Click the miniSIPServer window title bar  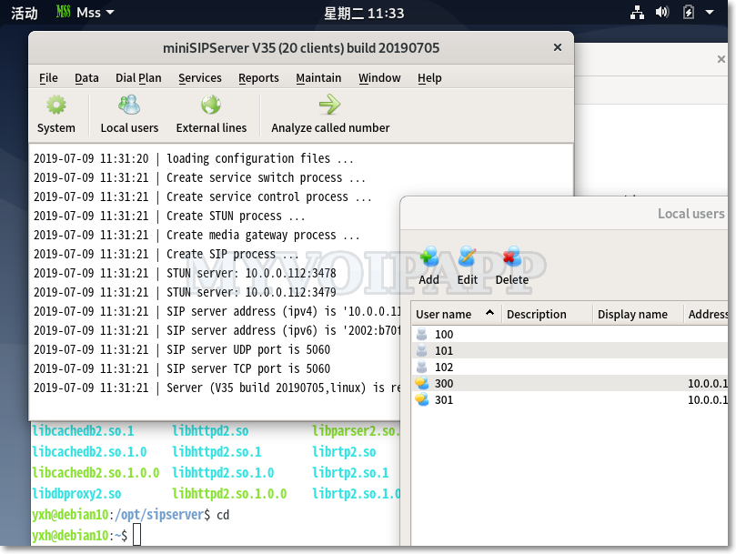[301, 48]
